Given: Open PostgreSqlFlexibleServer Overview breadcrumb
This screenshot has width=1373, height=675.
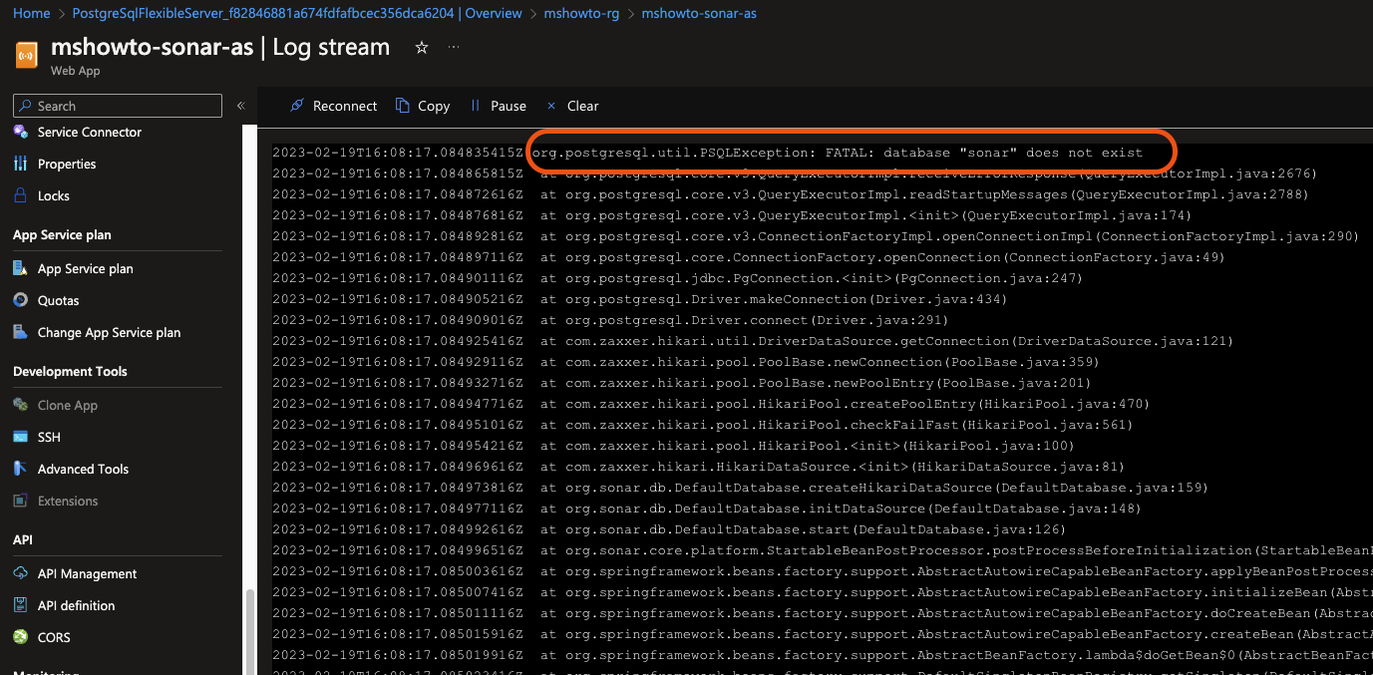Looking at the screenshot, I should pos(297,13).
